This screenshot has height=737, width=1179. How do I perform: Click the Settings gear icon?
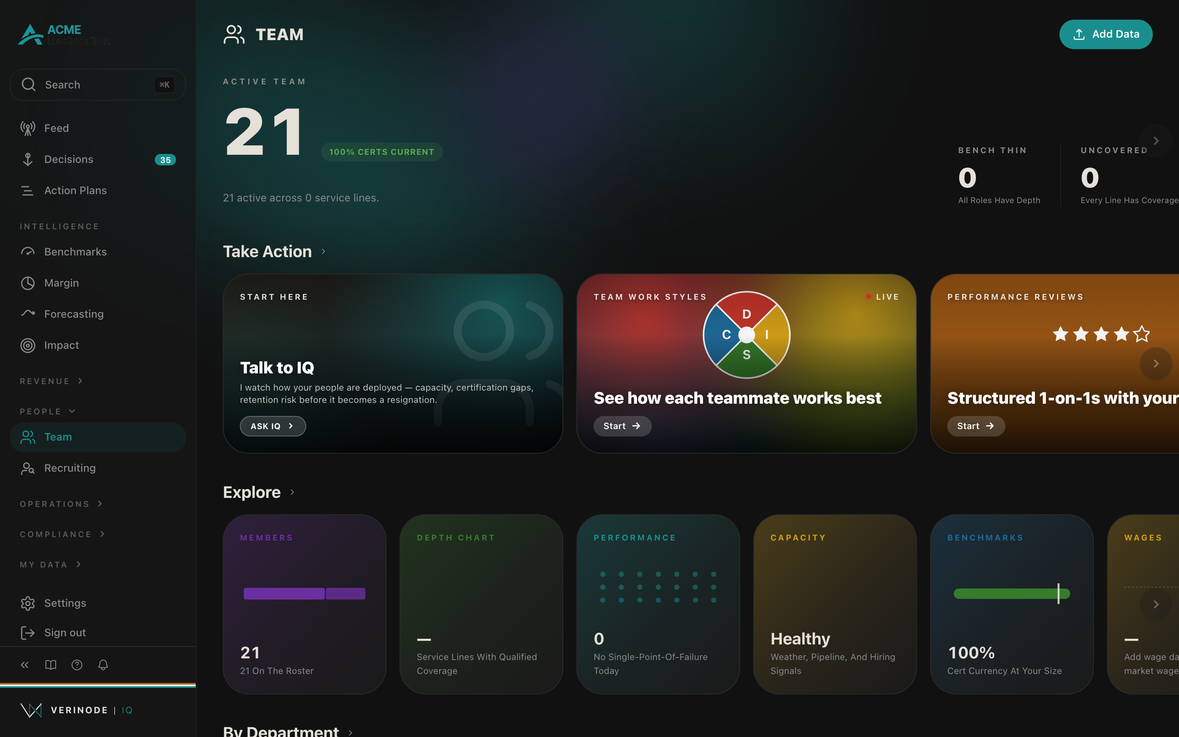click(28, 603)
